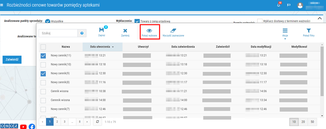Click the Szukaj search field

click(58, 33)
